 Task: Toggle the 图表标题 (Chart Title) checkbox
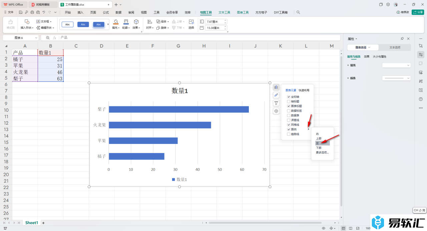[x=289, y=106]
